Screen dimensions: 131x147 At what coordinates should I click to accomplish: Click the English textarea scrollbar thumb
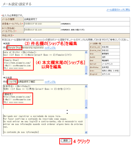[86, 69]
